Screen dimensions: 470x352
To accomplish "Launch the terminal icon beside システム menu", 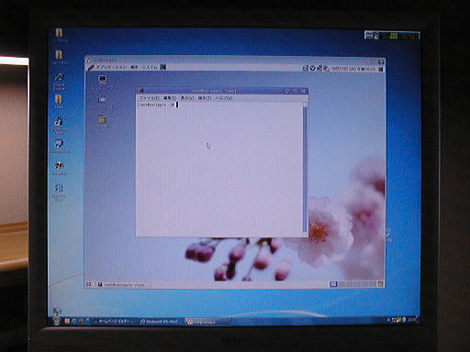I will click(x=163, y=67).
